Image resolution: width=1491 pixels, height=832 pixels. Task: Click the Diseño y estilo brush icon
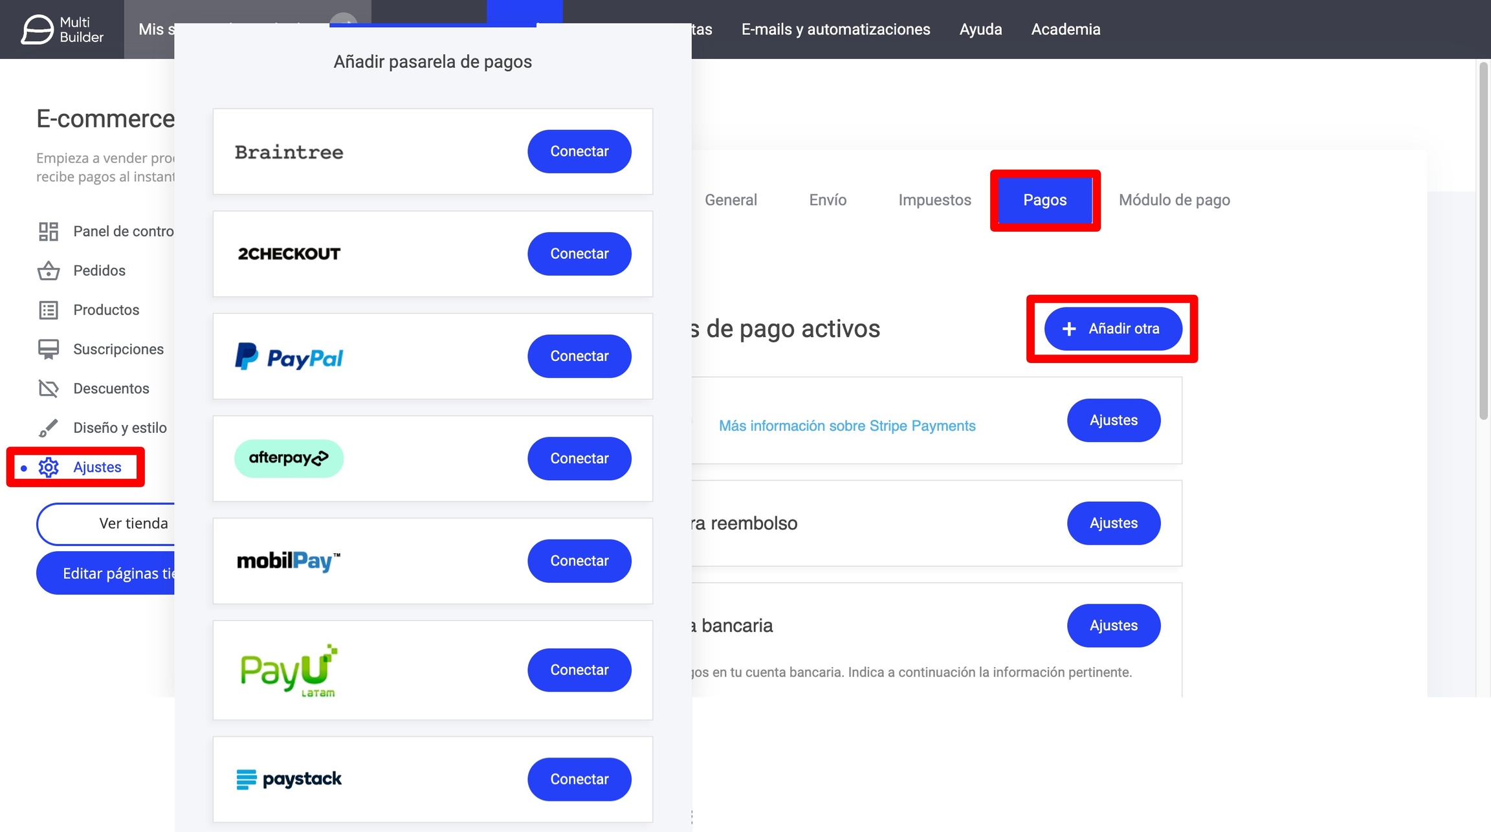pyautogui.click(x=49, y=428)
